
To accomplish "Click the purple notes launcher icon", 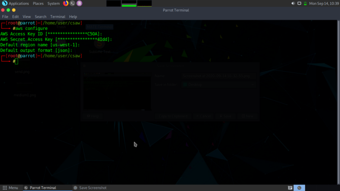I will click(79, 3).
